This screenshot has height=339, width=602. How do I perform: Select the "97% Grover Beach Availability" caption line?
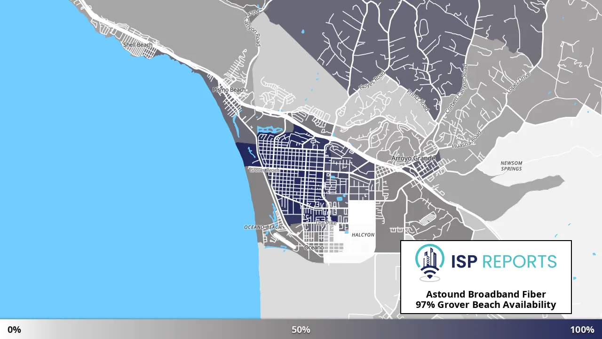coord(486,305)
